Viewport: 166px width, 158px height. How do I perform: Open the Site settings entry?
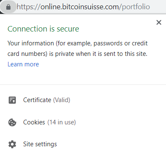(x=83, y=144)
